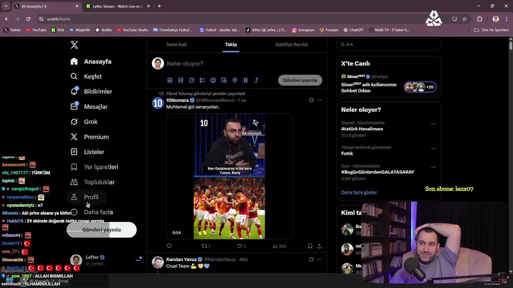Open Listeler in the sidebar
This screenshot has width=513, height=288.
tap(87, 152)
